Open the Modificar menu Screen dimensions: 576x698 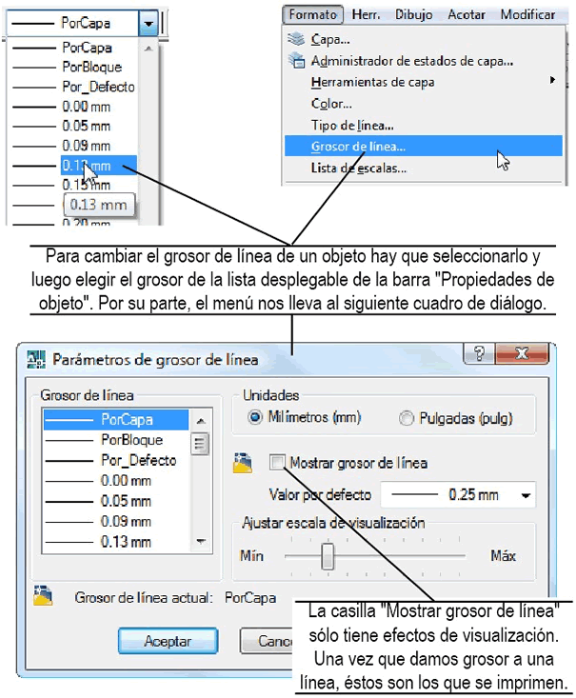pyautogui.click(x=528, y=14)
